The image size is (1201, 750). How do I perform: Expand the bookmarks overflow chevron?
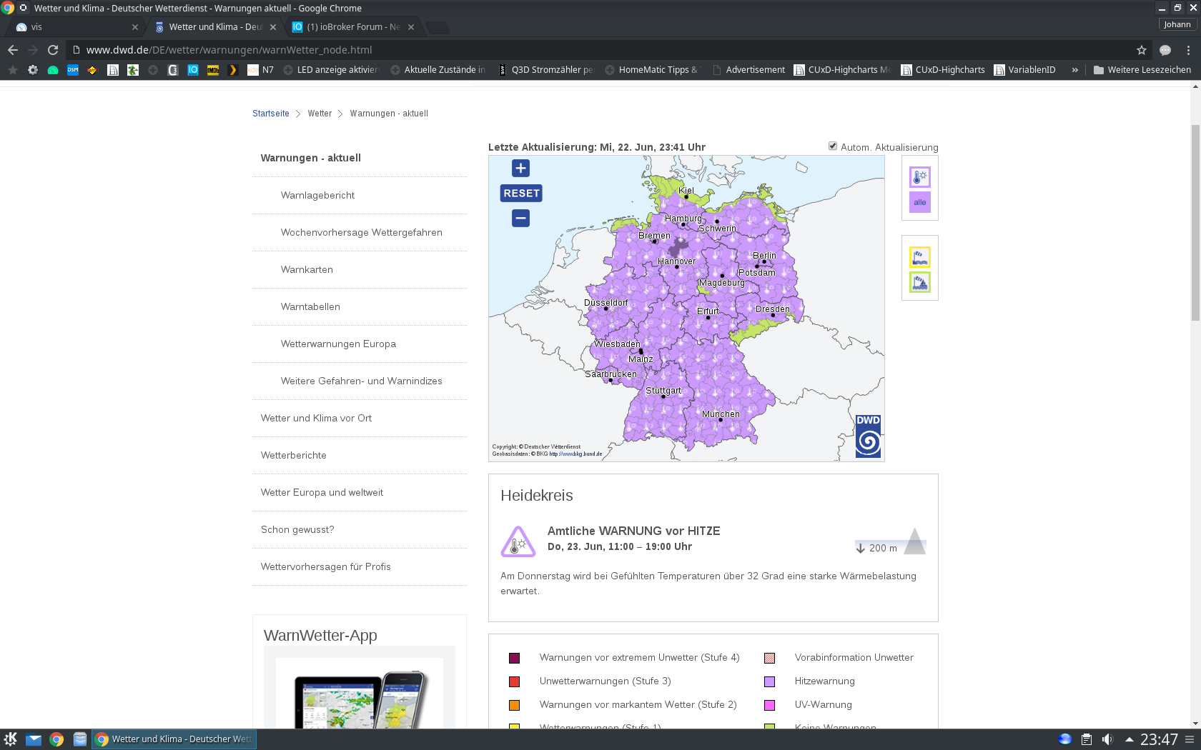point(1074,70)
